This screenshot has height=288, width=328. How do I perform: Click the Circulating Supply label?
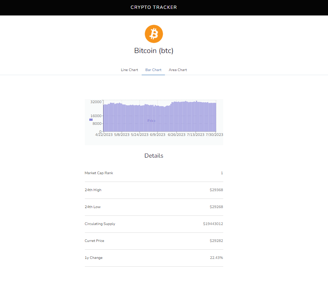tap(100, 224)
